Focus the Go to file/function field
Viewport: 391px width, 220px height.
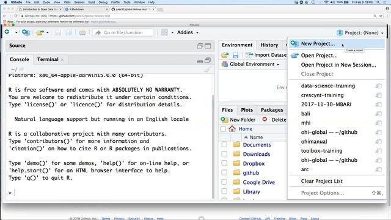point(123,32)
